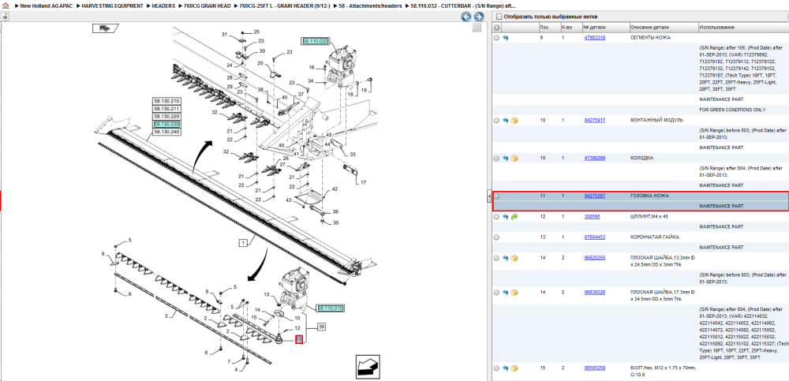Click the 58.130.211 reference box
Viewport: 789px width, 381px height.
(167, 109)
